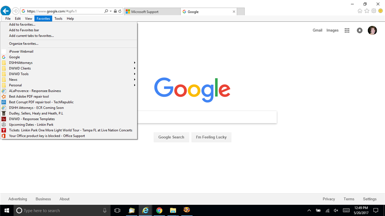Open File Explorer from the taskbar
Viewport: 385px width, 216px height.
tap(173, 211)
